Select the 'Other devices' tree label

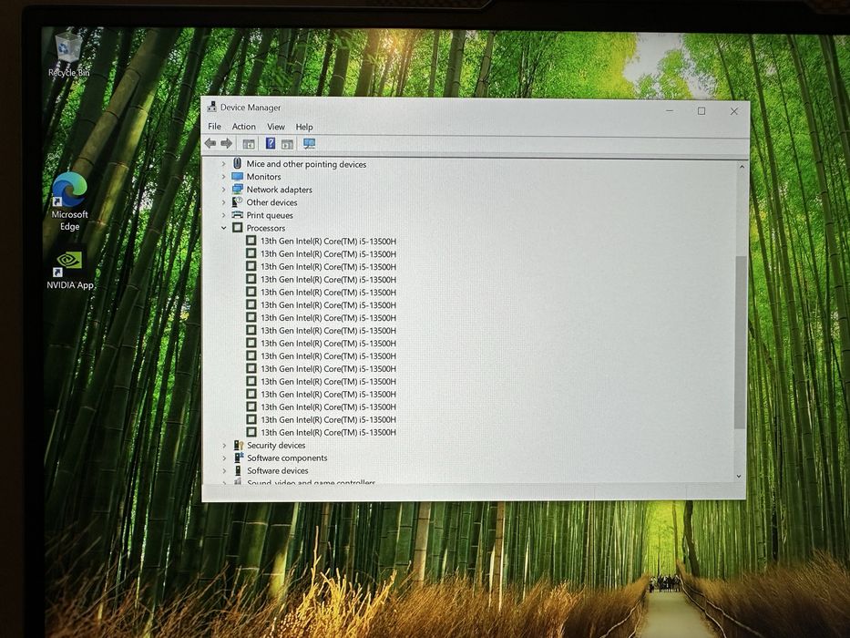click(x=271, y=202)
